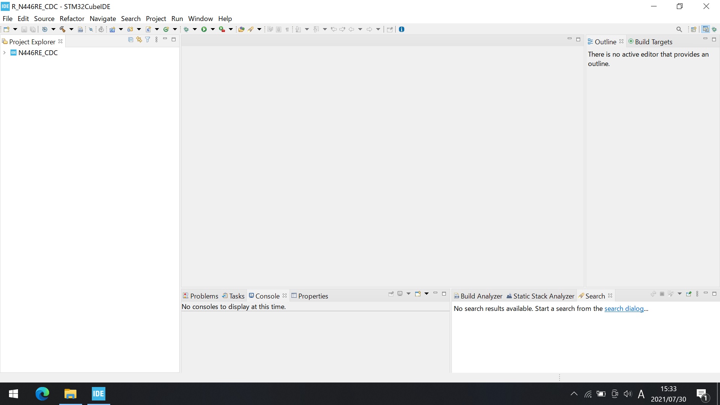The image size is (720, 405).
Task: Open the dropdown next to the New icon
Action: pyautogui.click(x=15, y=29)
